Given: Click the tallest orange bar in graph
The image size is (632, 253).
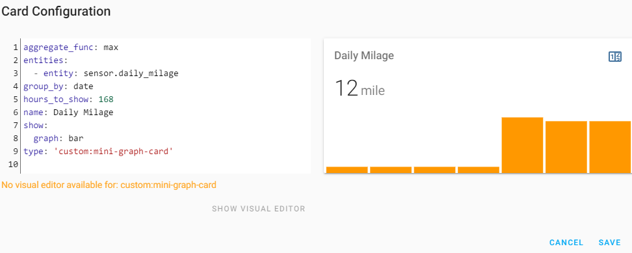Looking at the screenshot, I should [x=522, y=145].
